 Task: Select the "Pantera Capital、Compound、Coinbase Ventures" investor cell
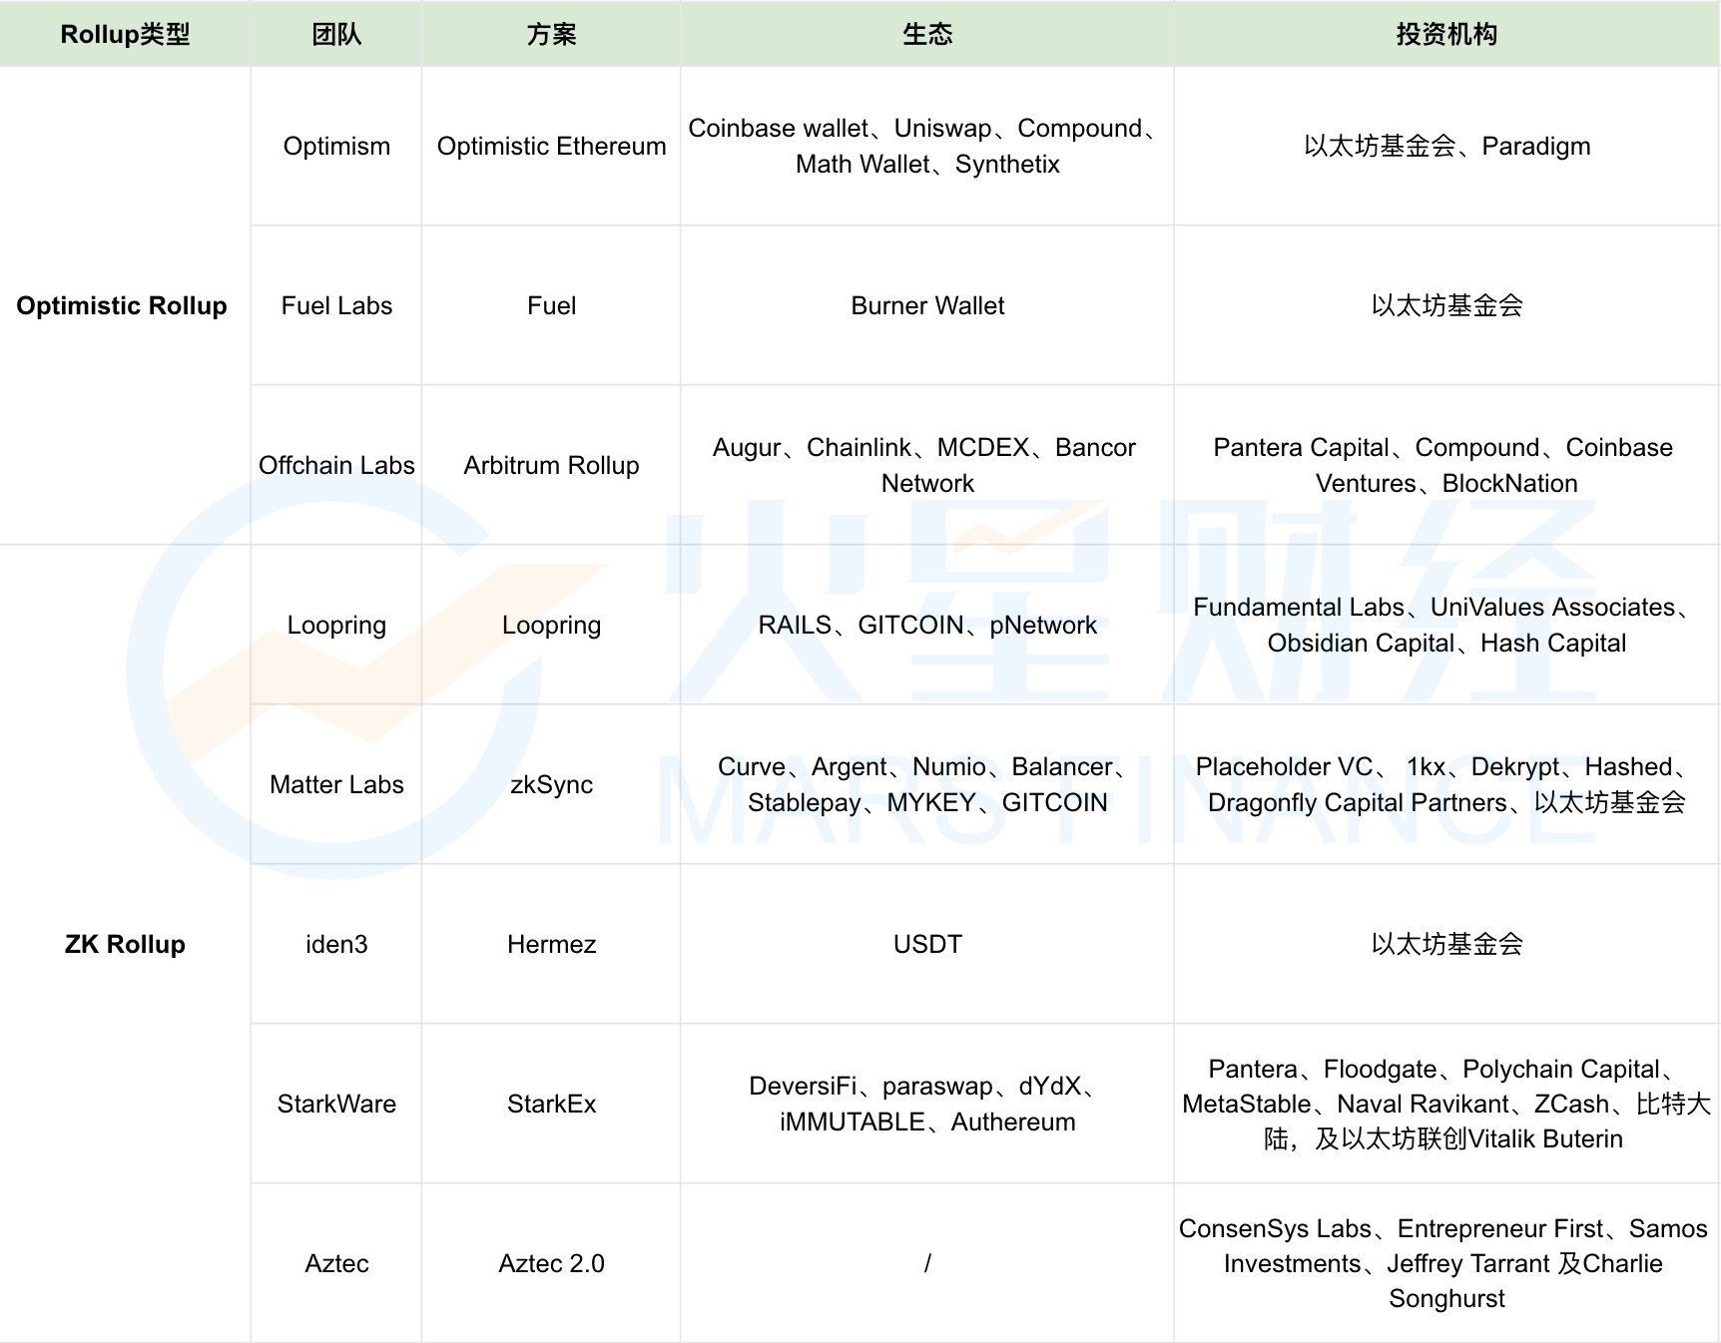point(1446,465)
